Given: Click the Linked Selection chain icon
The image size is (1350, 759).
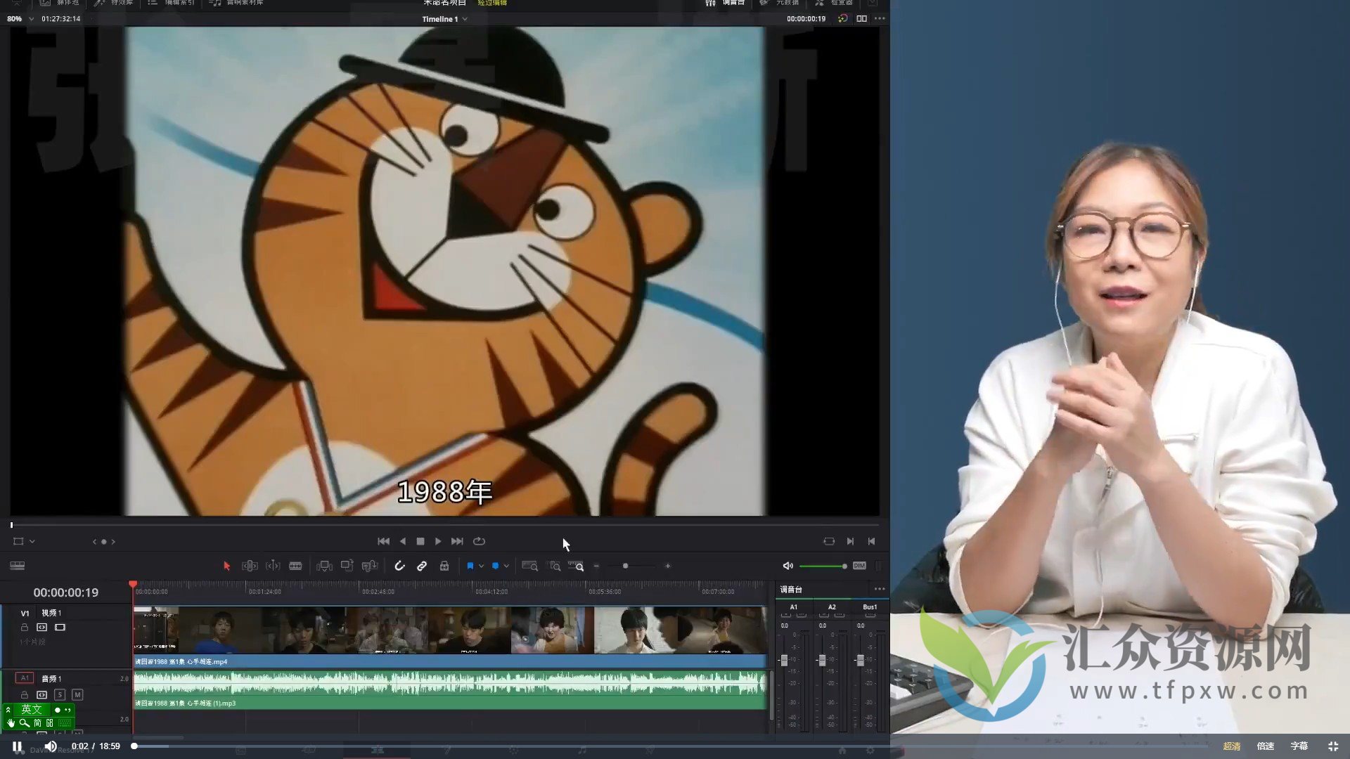Looking at the screenshot, I should click(422, 566).
